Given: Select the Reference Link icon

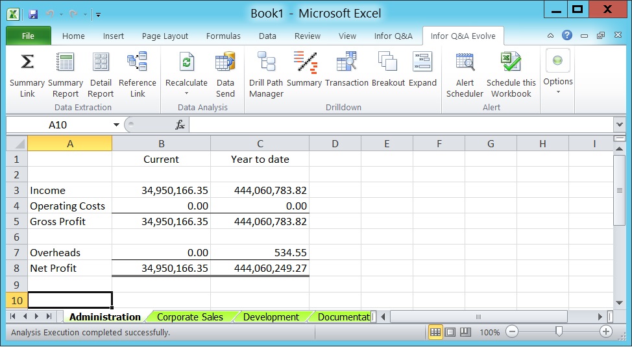Looking at the screenshot, I should click(x=137, y=62).
